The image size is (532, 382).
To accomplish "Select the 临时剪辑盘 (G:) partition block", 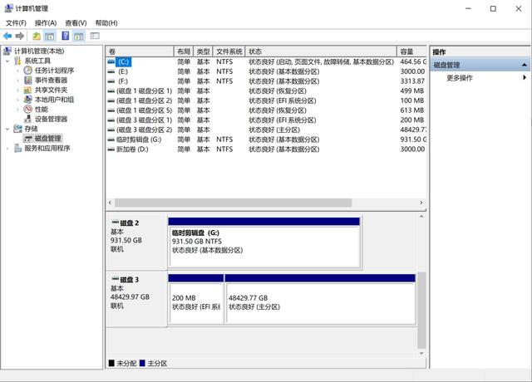I will [264, 242].
